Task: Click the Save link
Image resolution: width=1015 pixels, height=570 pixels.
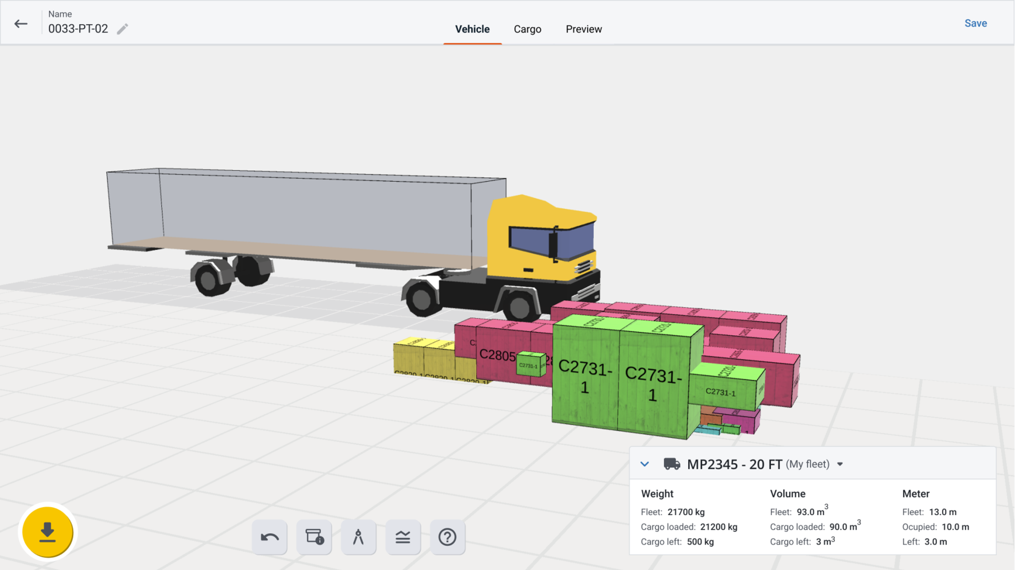Action: coord(976,23)
